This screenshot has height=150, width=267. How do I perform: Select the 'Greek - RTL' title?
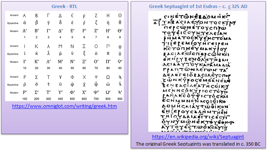click(64, 7)
